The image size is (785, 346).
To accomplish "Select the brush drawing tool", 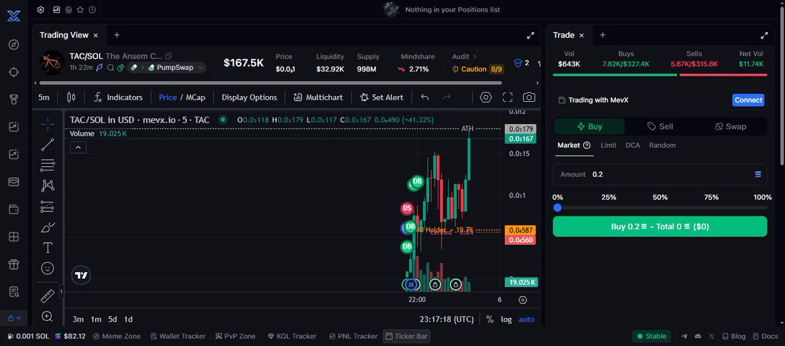I will (48, 228).
